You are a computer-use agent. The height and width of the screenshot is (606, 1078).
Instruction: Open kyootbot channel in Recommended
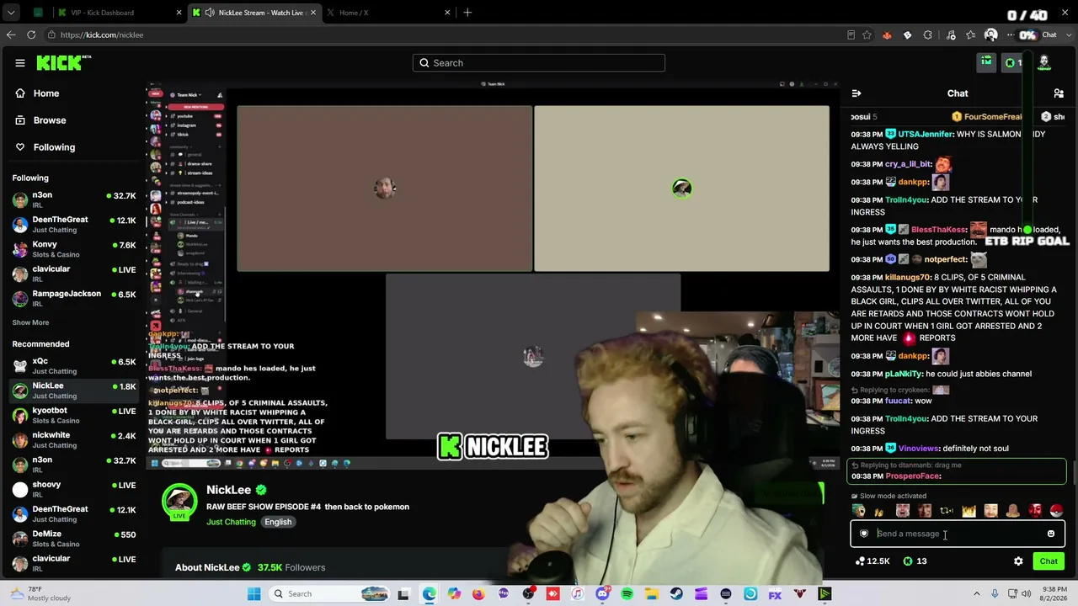74,416
